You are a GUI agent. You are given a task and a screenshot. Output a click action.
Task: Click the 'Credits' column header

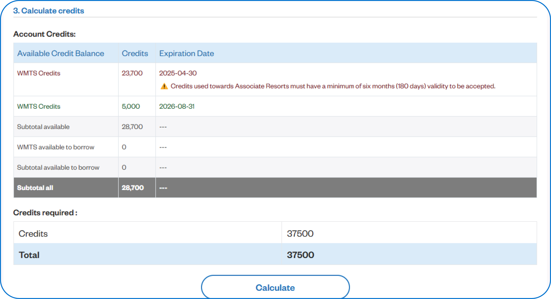pos(135,53)
